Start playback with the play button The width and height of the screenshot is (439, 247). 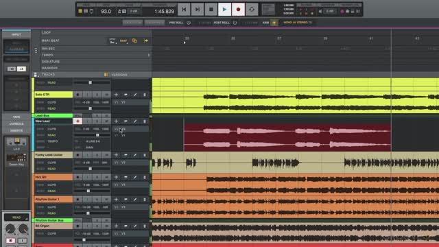(x=224, y=10)
